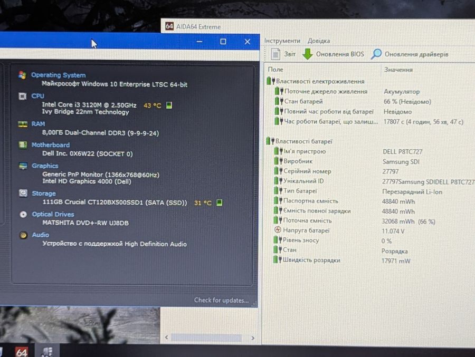Click the horizontal scrollbar thumb in AIDA64

click(206, 337)
